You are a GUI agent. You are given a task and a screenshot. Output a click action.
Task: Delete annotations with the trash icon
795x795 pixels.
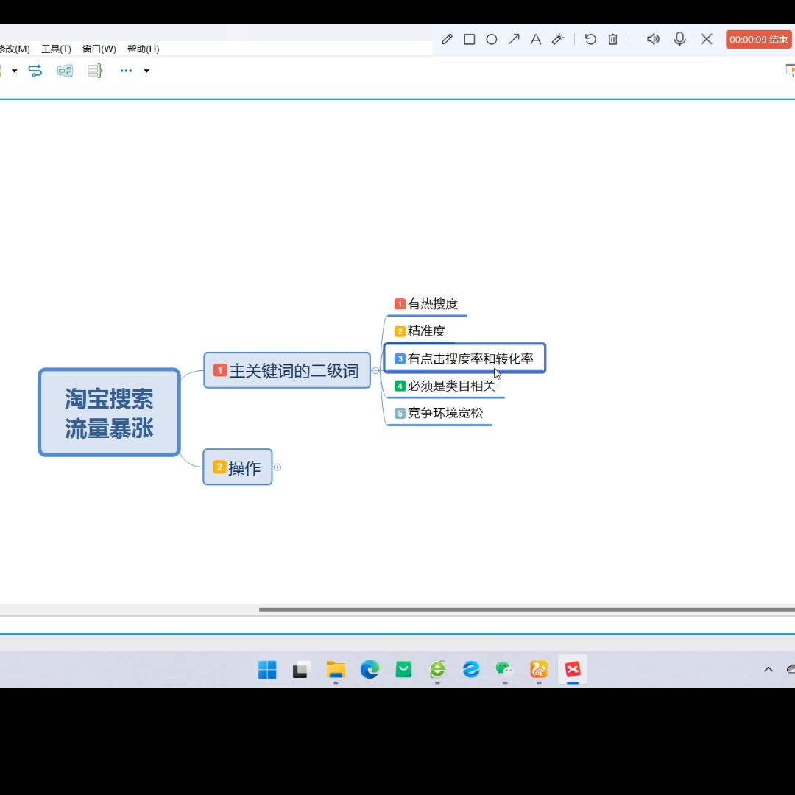tap(612, 39)
